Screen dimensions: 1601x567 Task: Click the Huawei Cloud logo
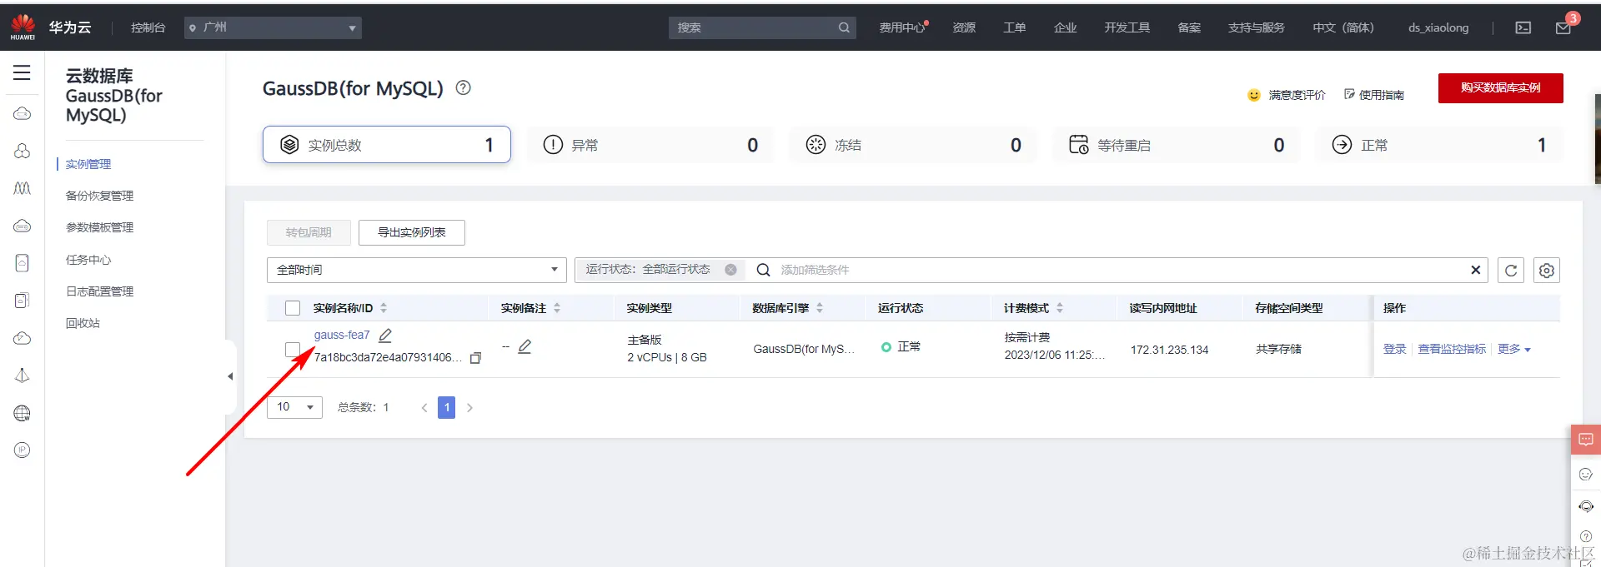pyautogui.click(x=23, y=27)
